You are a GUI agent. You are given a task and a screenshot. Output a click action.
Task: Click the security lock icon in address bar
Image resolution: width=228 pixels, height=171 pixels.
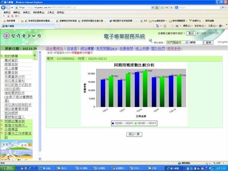pyautogui.click(x=156, y=7)
